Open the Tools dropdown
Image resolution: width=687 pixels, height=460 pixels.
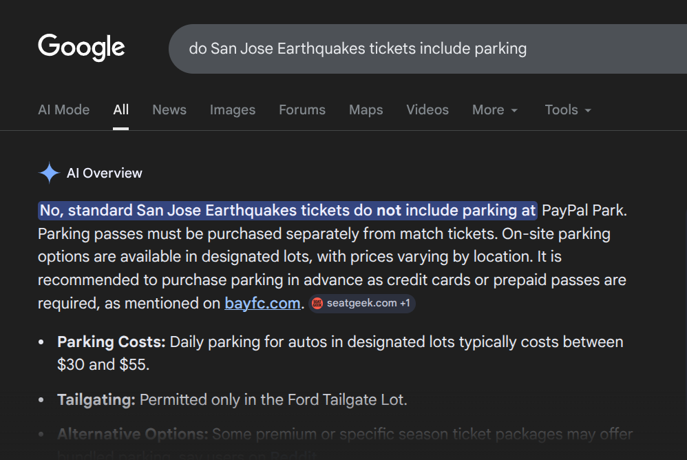(567, 110)
